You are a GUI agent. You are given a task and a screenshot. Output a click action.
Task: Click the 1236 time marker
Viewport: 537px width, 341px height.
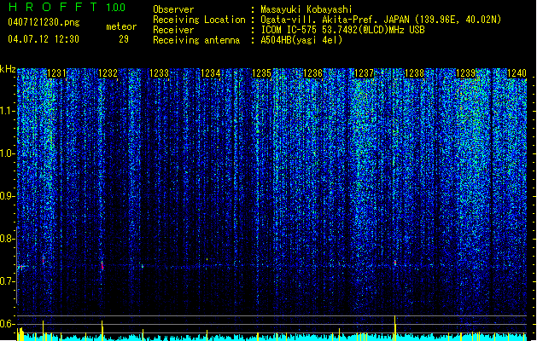click(313, 73)
